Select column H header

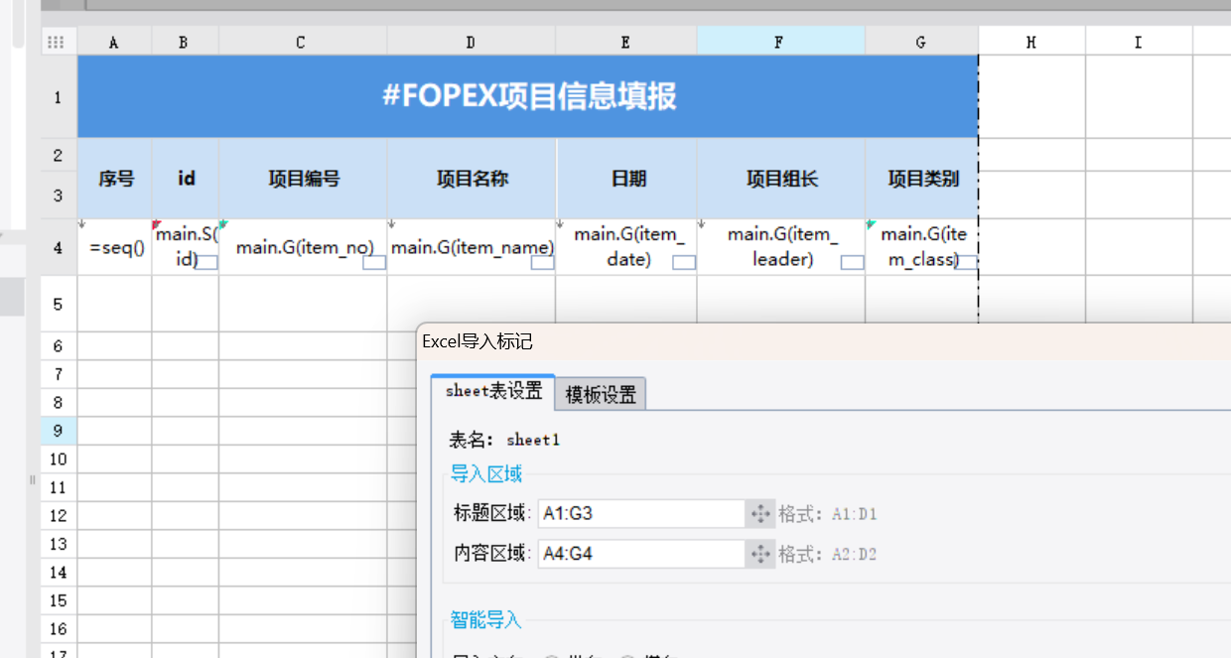click(x=1031, y=42)
